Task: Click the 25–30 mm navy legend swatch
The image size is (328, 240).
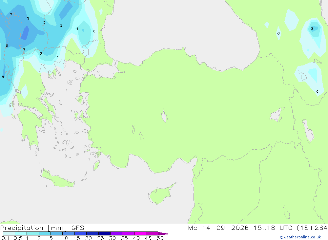Action: click(104, 233)
